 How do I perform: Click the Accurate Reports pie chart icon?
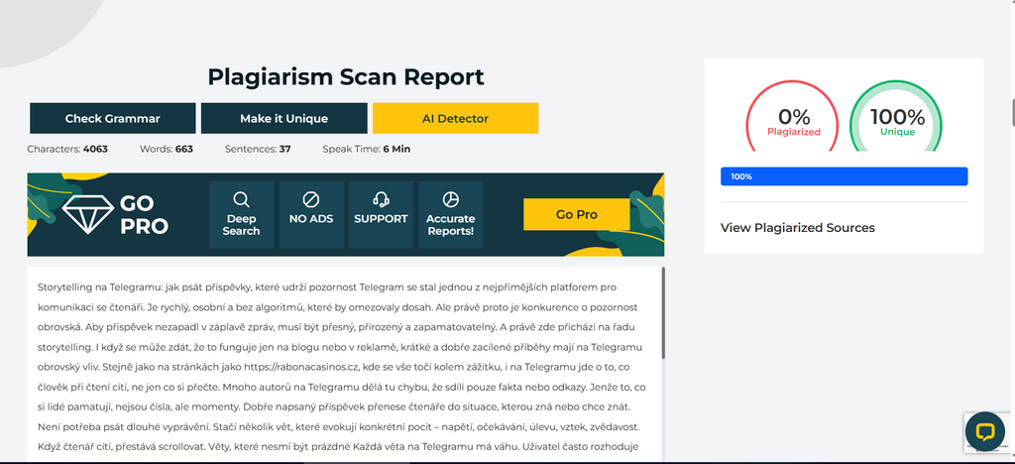click(x=450, y=199)
